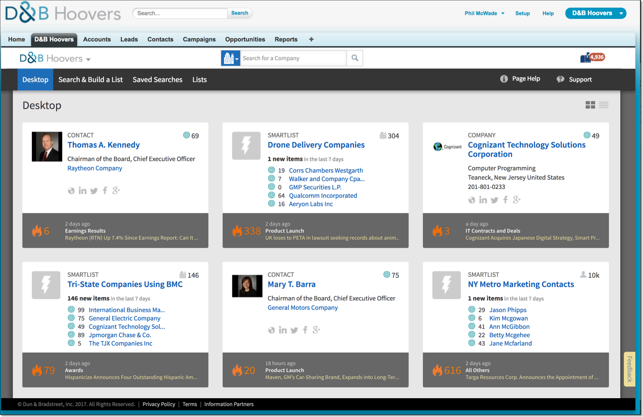Image resolution: width=643 pixels, height=417 pixels.
Task: Click Mary T. Barra profile photo
Action: tap(247, 286)
